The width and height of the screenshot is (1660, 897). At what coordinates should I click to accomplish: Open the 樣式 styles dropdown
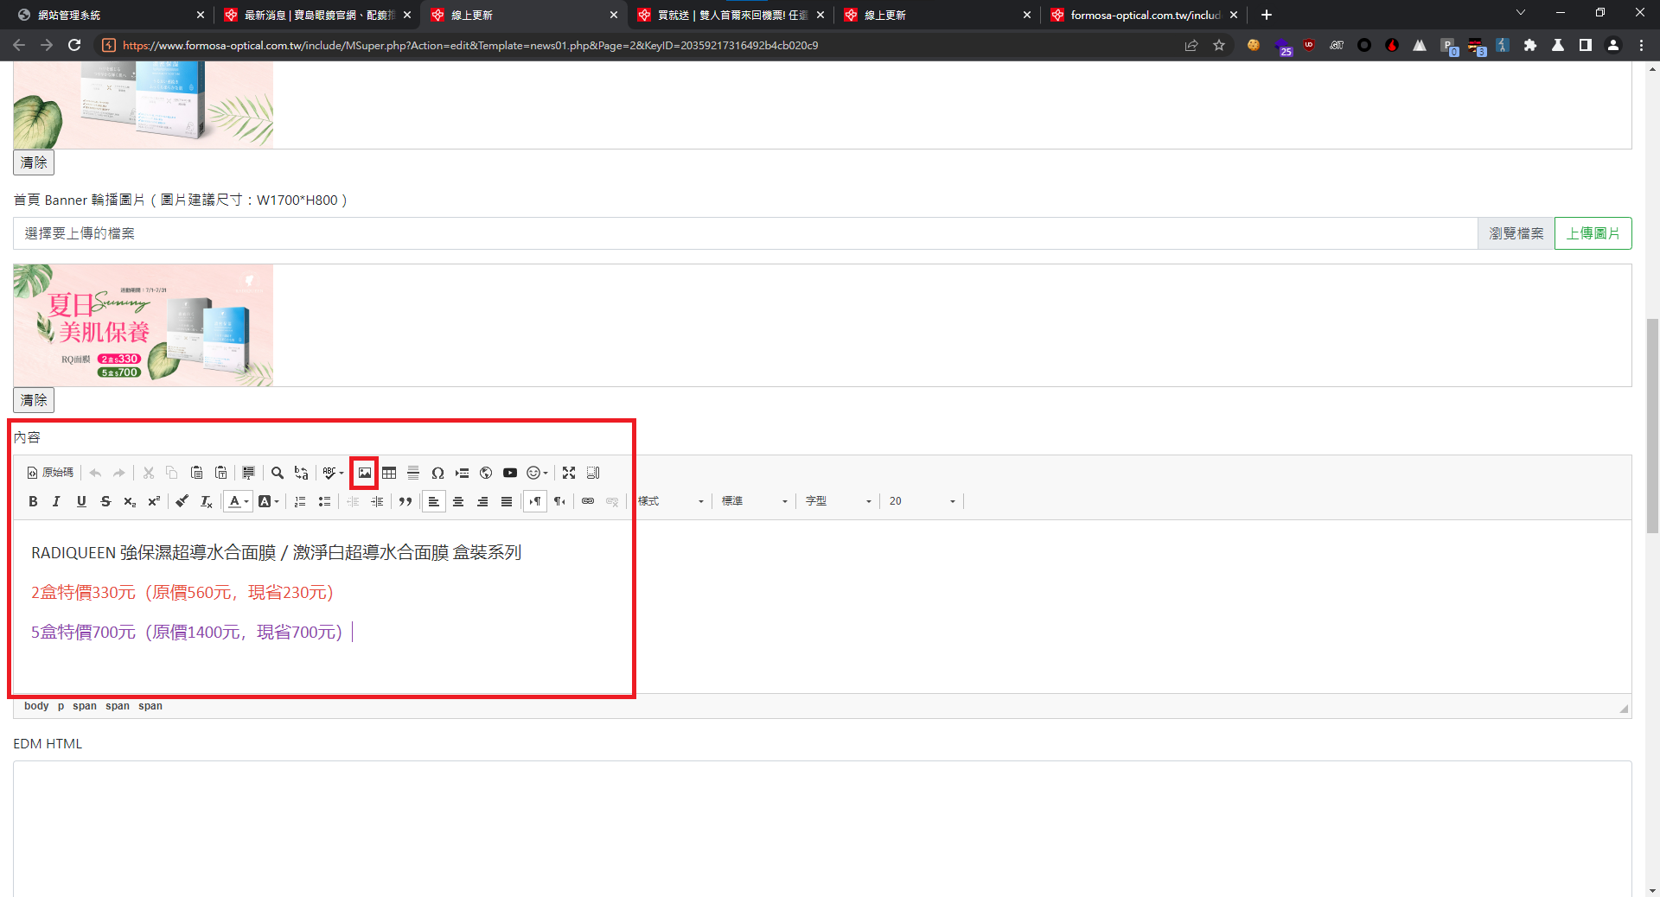(671, 501)
